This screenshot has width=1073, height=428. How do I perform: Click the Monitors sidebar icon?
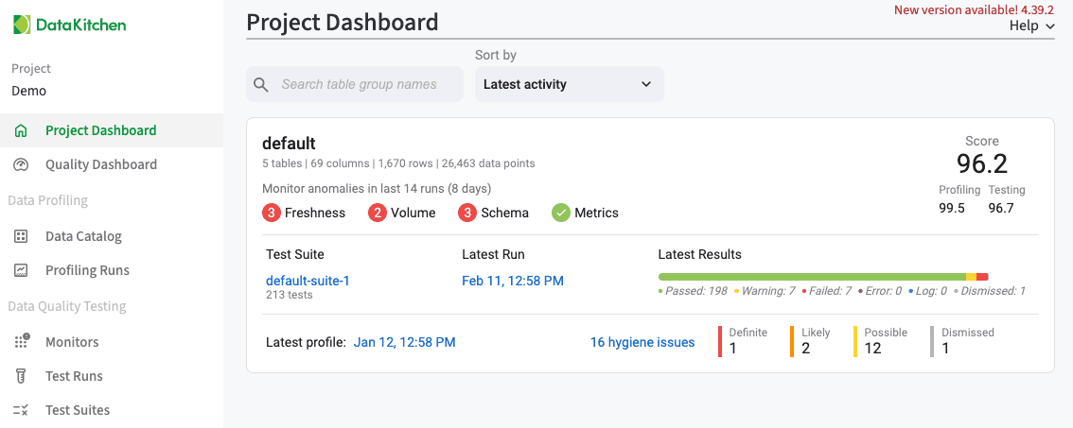click(21, 342)
